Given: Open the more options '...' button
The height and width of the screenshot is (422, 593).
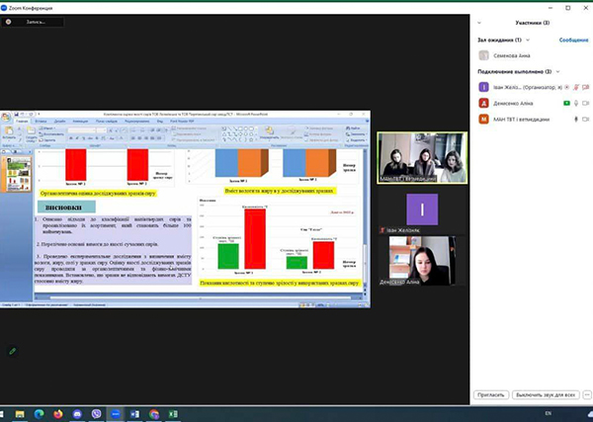Looking at the screenshot, I should click(x=587, y=394).
